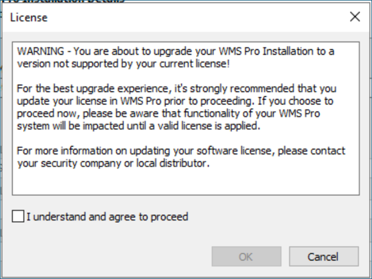The image size is (372, 279).
Task: Close the License dialog with the X
Action: pyautogui.click(x=355, y=17)
